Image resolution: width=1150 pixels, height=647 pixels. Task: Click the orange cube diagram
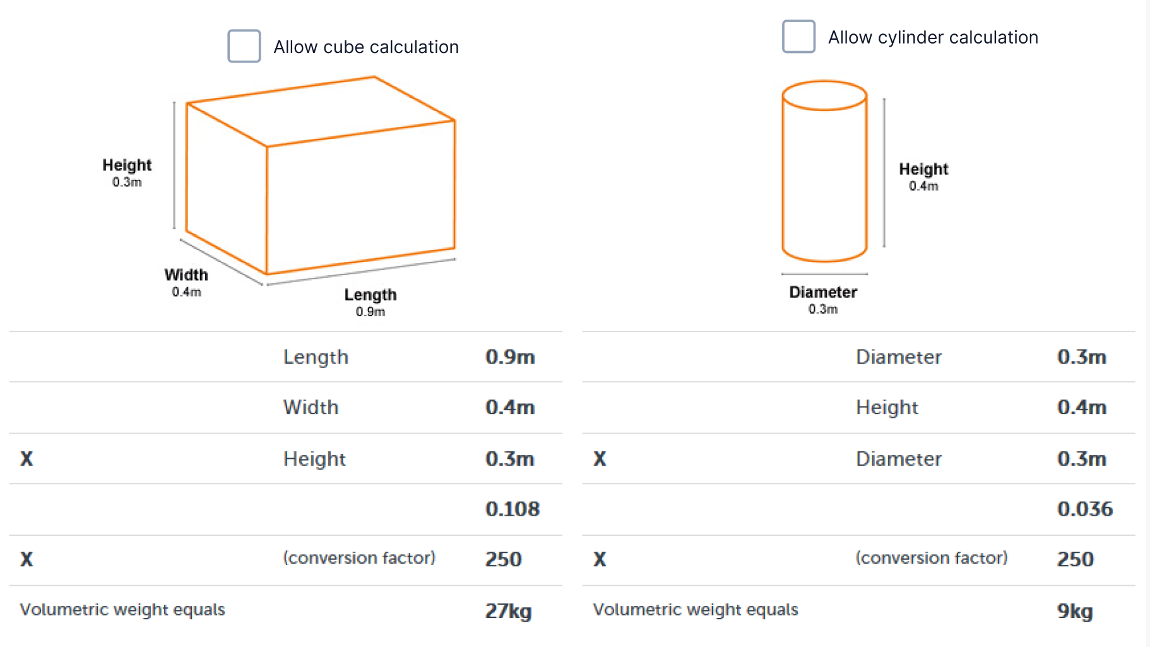coord(321,176)
